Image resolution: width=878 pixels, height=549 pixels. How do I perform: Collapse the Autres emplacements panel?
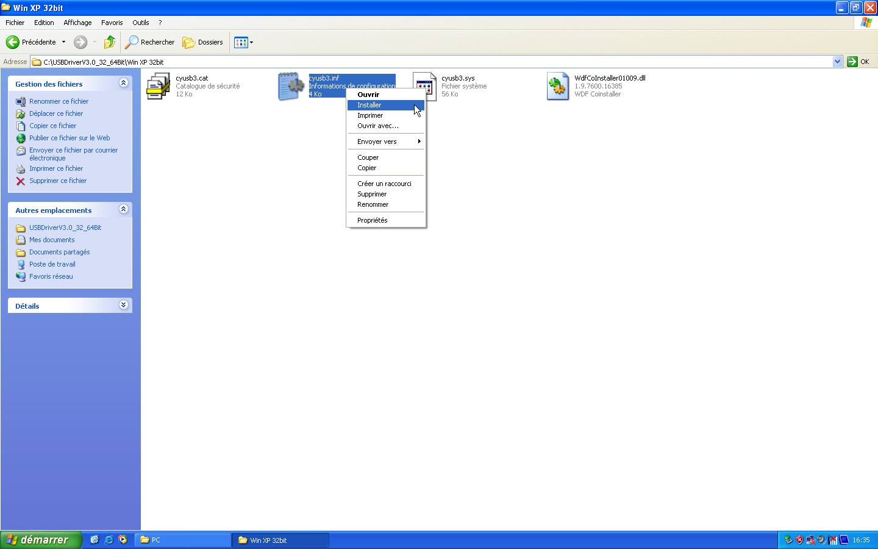124,209
